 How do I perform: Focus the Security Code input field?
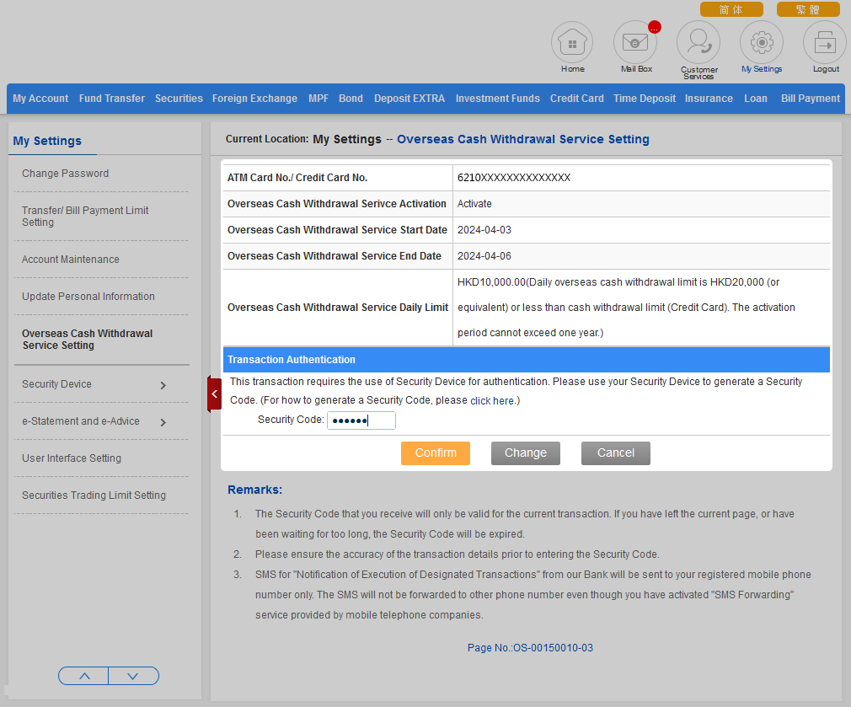(361, 420)
